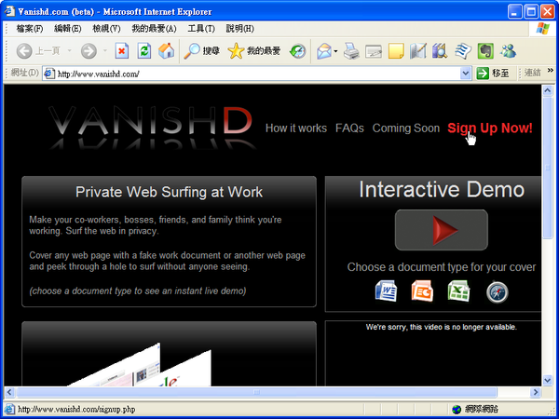The width and height of the screenshot is (559, 419).
Task: Click the Evernote elephant toolbar icon
Action: point(485,51)
